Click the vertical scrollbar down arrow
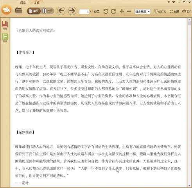The height and width of the screenshot is (188, 192). (x=189, y=185)
